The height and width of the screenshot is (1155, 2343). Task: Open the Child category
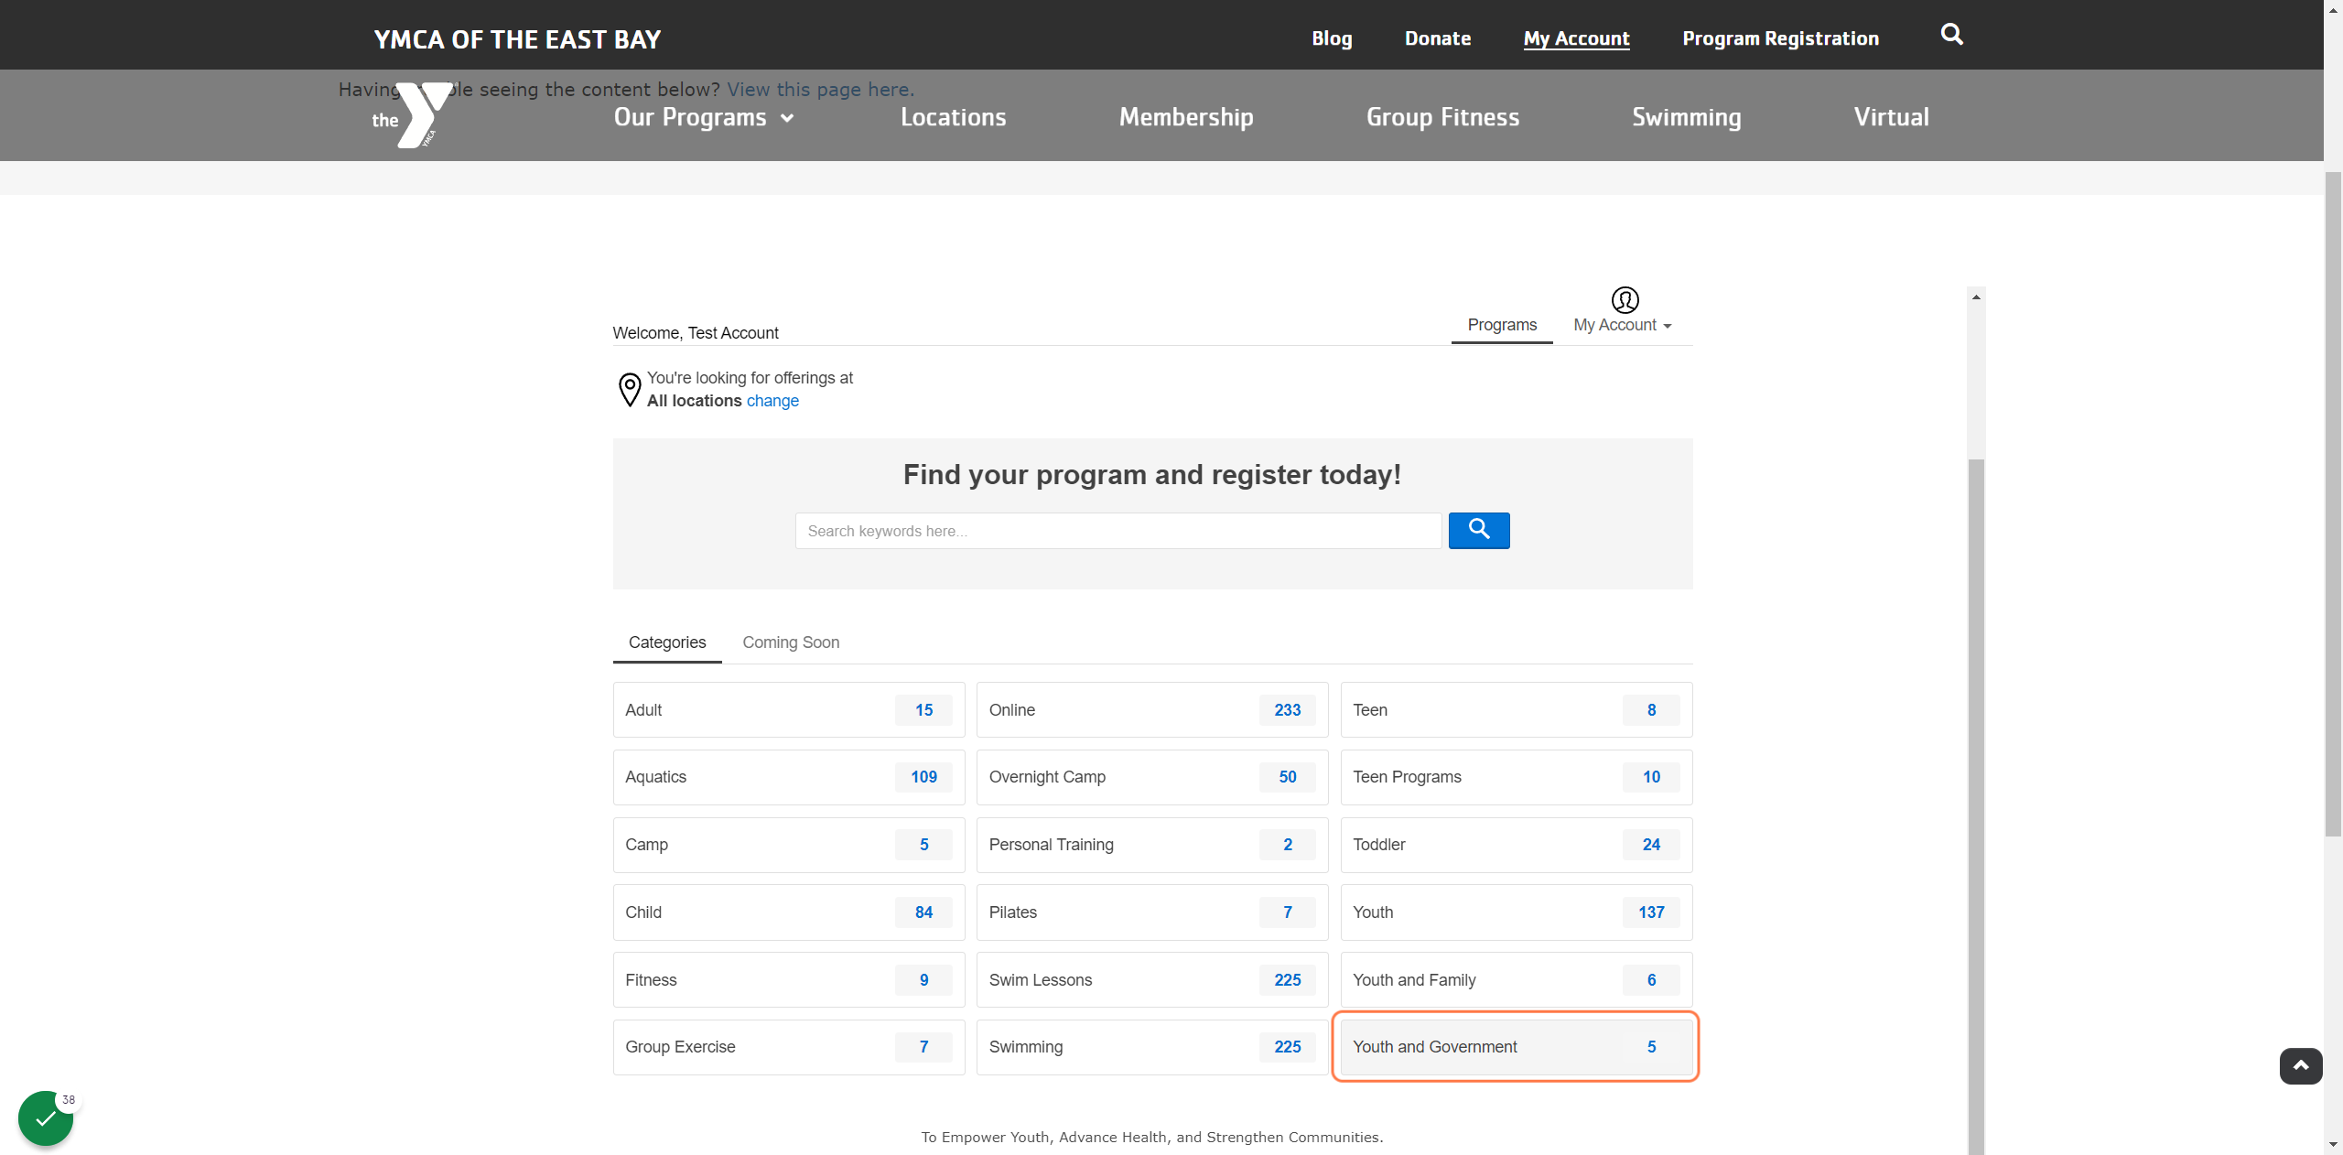[x=789, y=912]
